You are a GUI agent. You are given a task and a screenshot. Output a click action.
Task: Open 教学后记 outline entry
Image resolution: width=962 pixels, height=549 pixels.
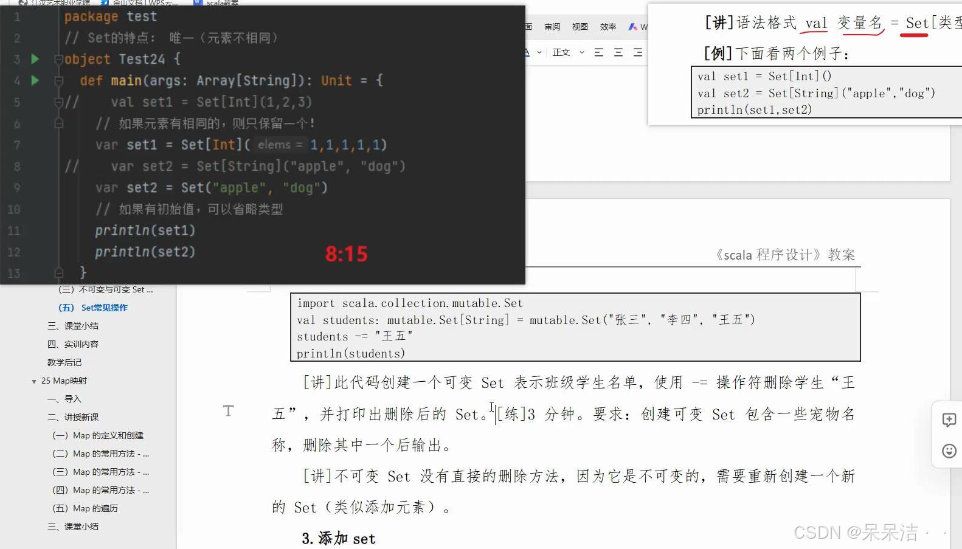[64, 362]
